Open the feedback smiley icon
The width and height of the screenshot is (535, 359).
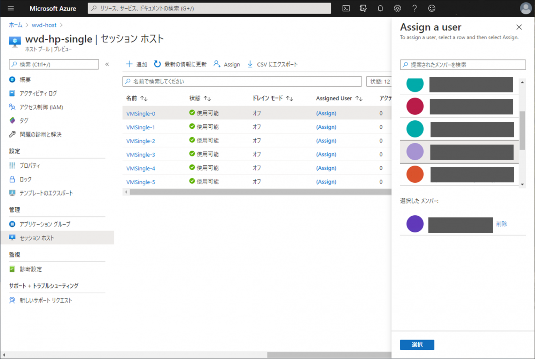432,8
